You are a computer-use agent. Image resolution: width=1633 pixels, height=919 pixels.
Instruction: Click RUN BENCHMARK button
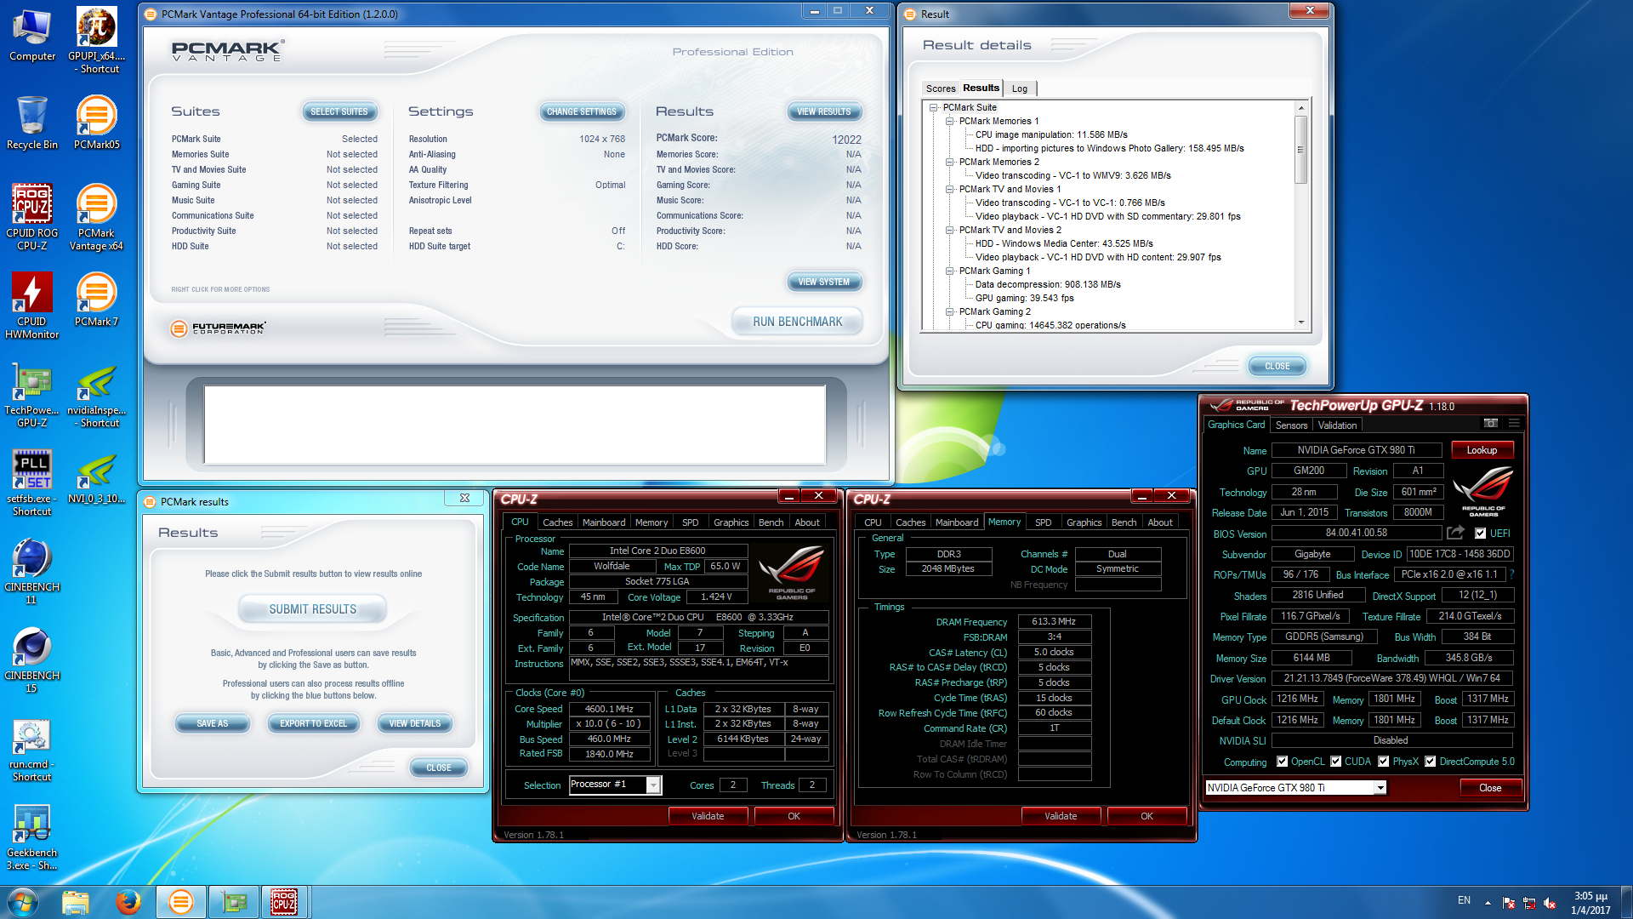[x=798, y=322]
